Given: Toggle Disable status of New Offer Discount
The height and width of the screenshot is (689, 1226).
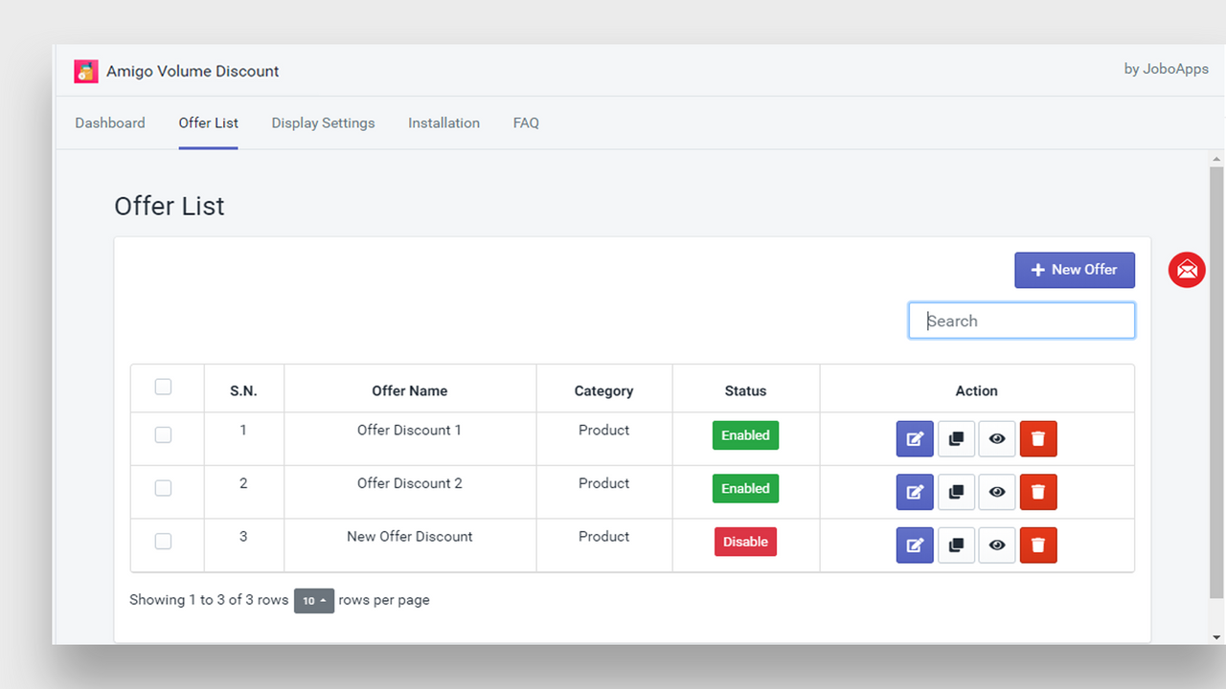Looking at the screenshot, I should click(745, 542).
